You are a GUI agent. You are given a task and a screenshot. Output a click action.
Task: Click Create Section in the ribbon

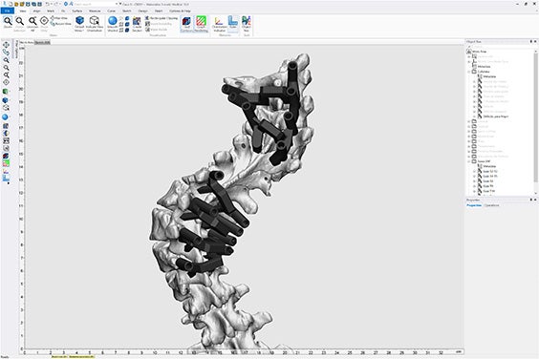137,24
